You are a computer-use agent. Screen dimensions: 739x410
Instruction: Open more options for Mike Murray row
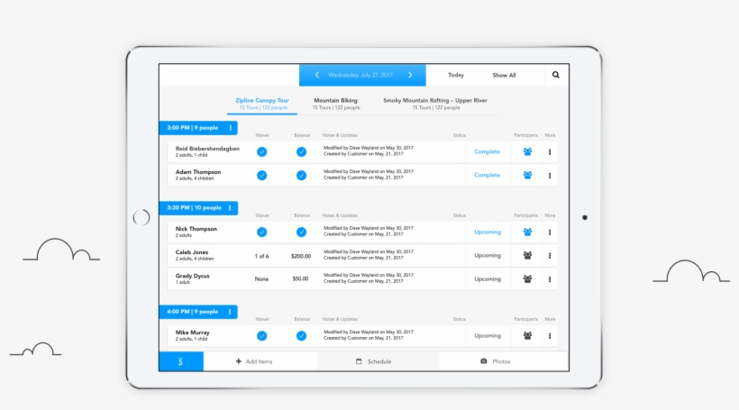550,335
